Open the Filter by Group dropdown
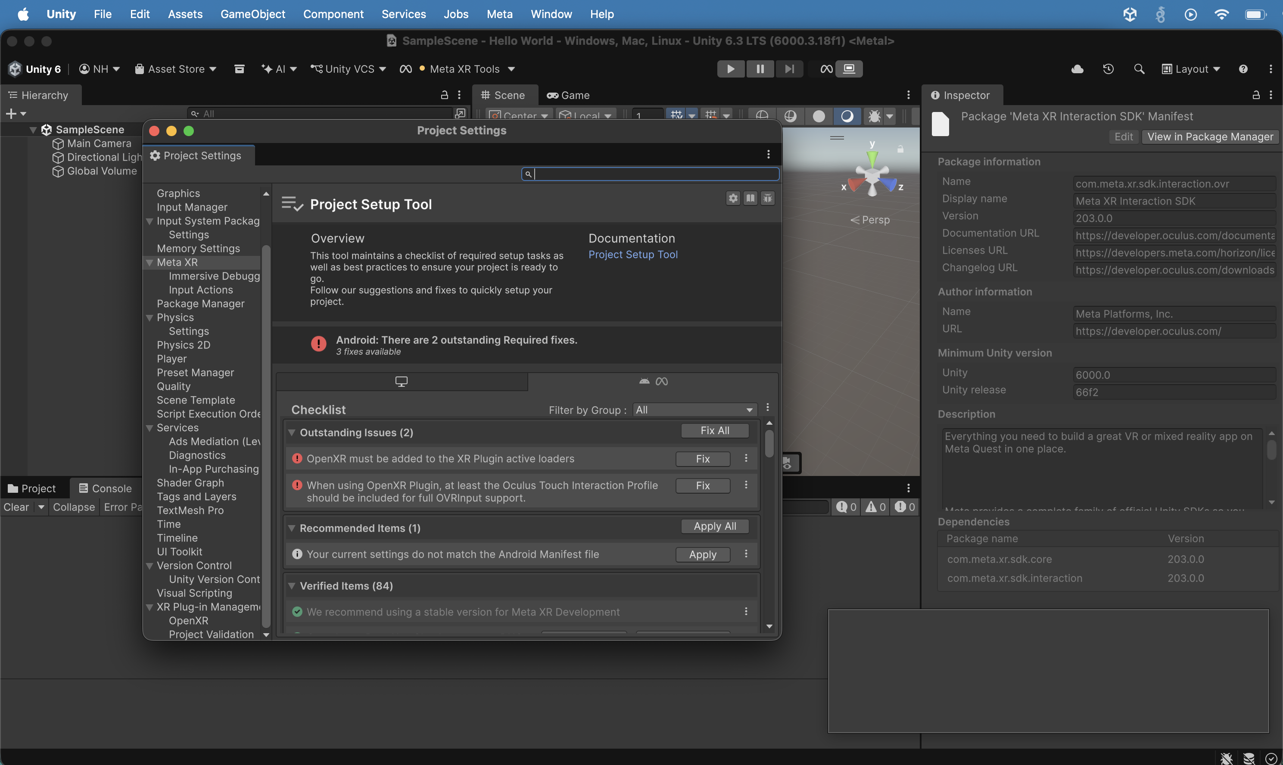Image resolution: width=1283 pixels, height=765 pixels. (694, 410)
